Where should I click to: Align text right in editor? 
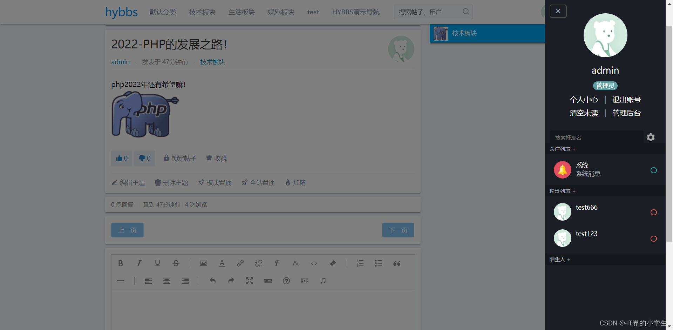pyautogui.click(x=185, y=281)
